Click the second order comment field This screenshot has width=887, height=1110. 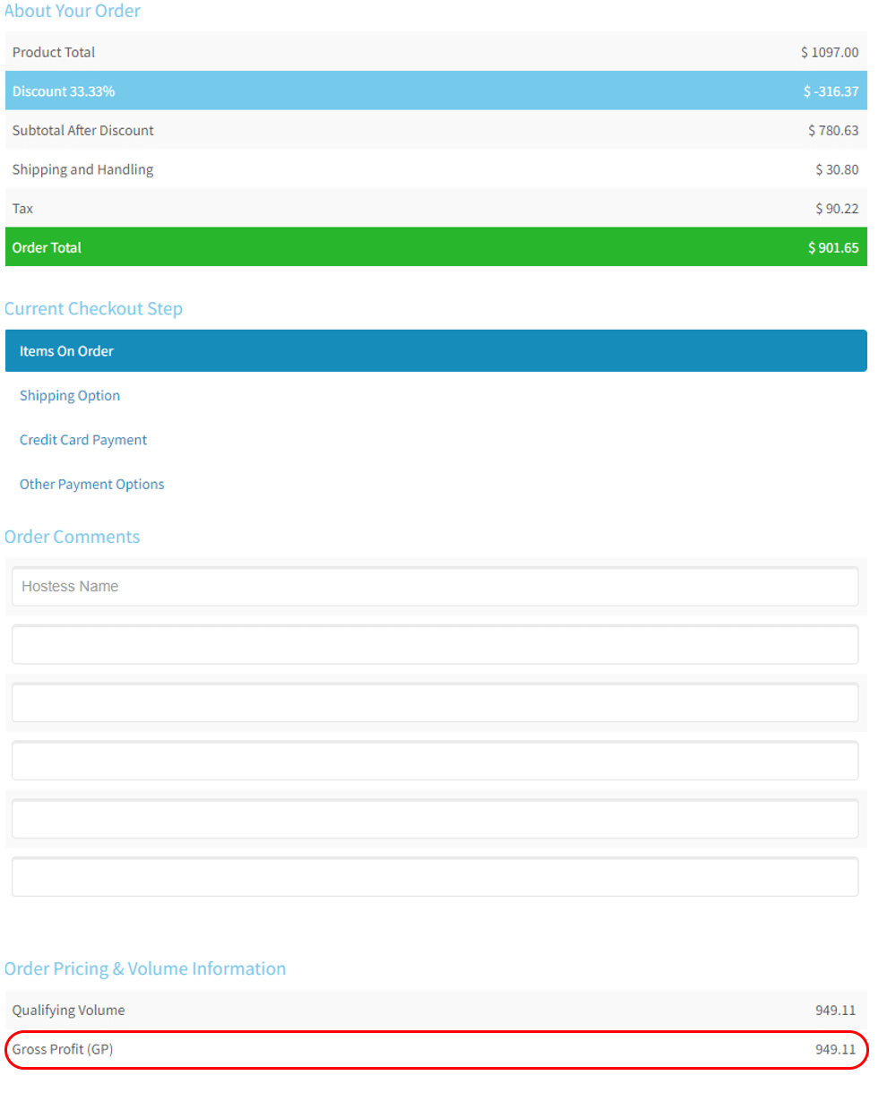(435, 644)
